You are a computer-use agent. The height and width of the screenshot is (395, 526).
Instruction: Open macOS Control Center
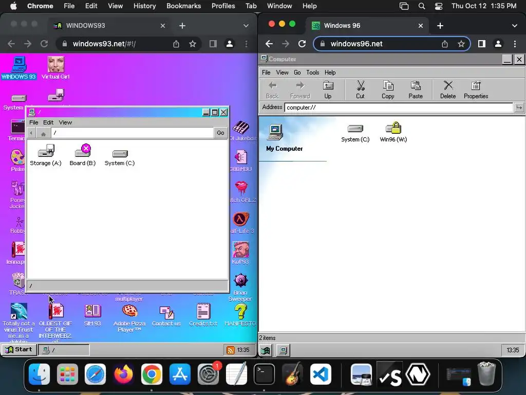(x=439, y=6)
